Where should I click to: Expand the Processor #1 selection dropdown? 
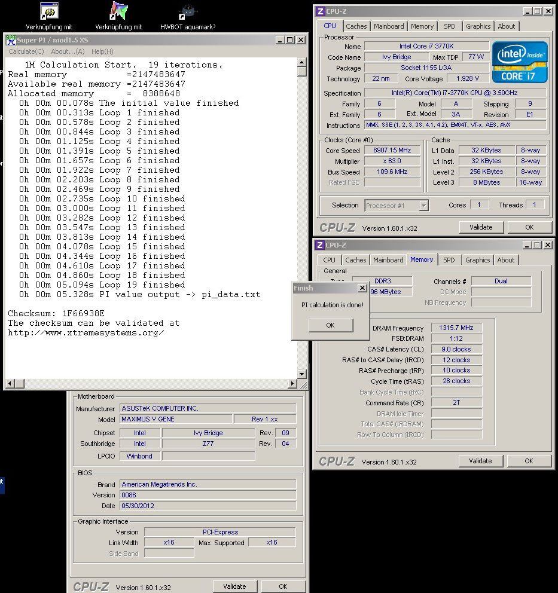click(x=423, y=206)
